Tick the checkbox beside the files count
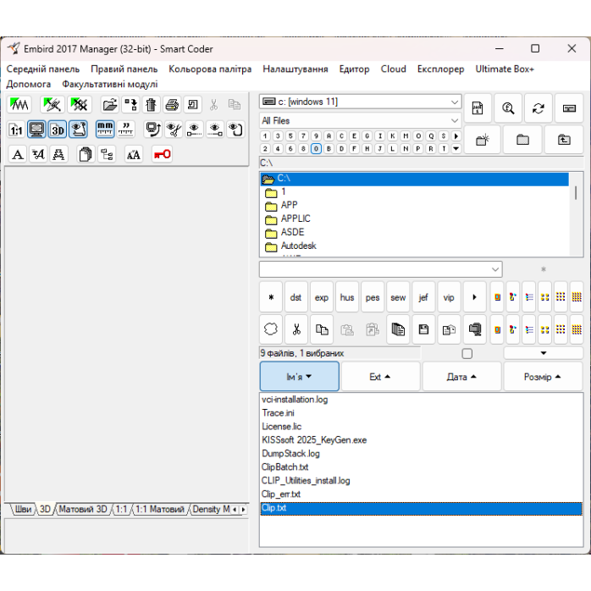The height and width of the screenshot is (591, 591). pyautogui.click(x=467, y=354)
